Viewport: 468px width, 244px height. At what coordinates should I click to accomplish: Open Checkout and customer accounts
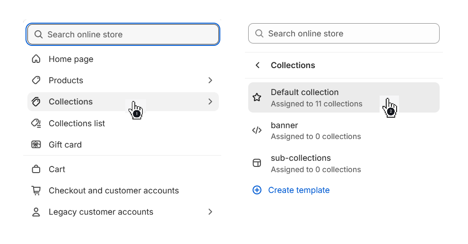[x=123, y=191]
